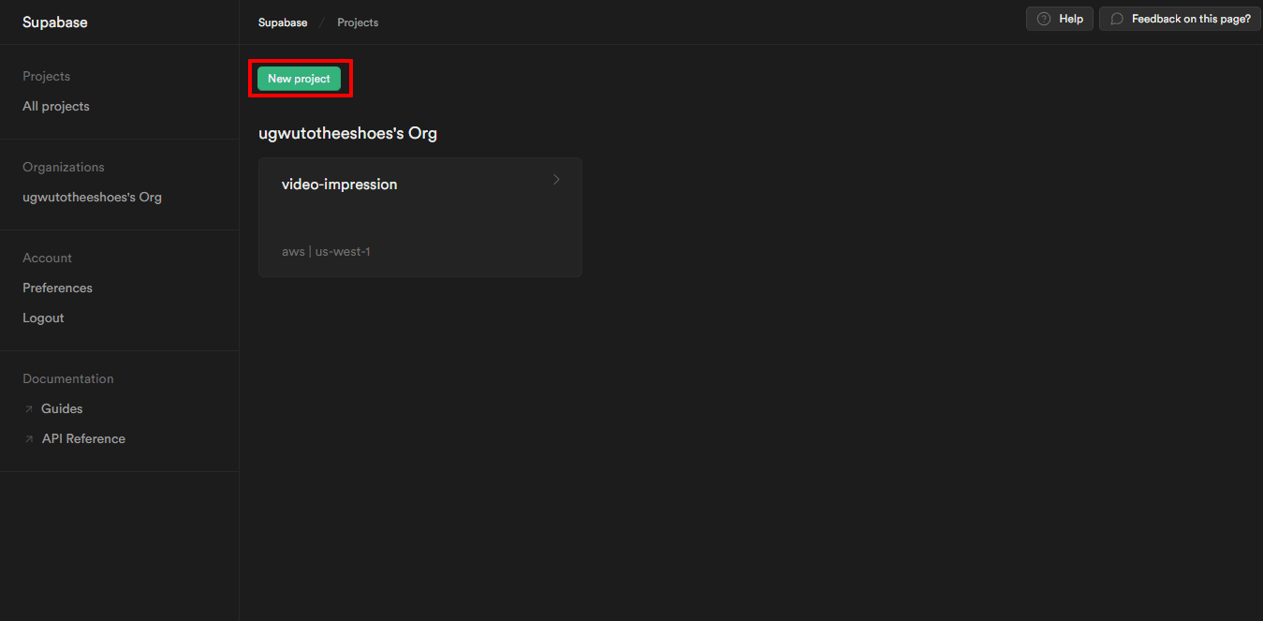Go to All projects in sidebar

(x=56, y=107)
